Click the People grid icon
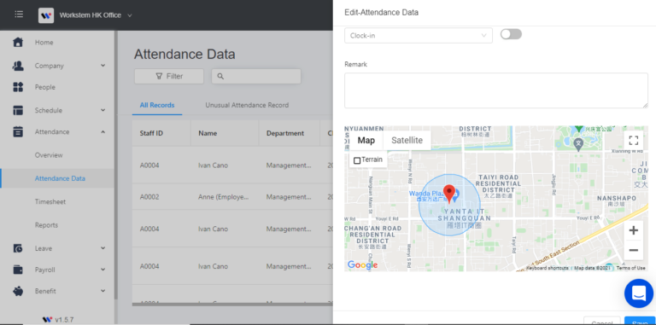Image resolution: width=656 pixels, height=325 pixels. pos(18,87)
